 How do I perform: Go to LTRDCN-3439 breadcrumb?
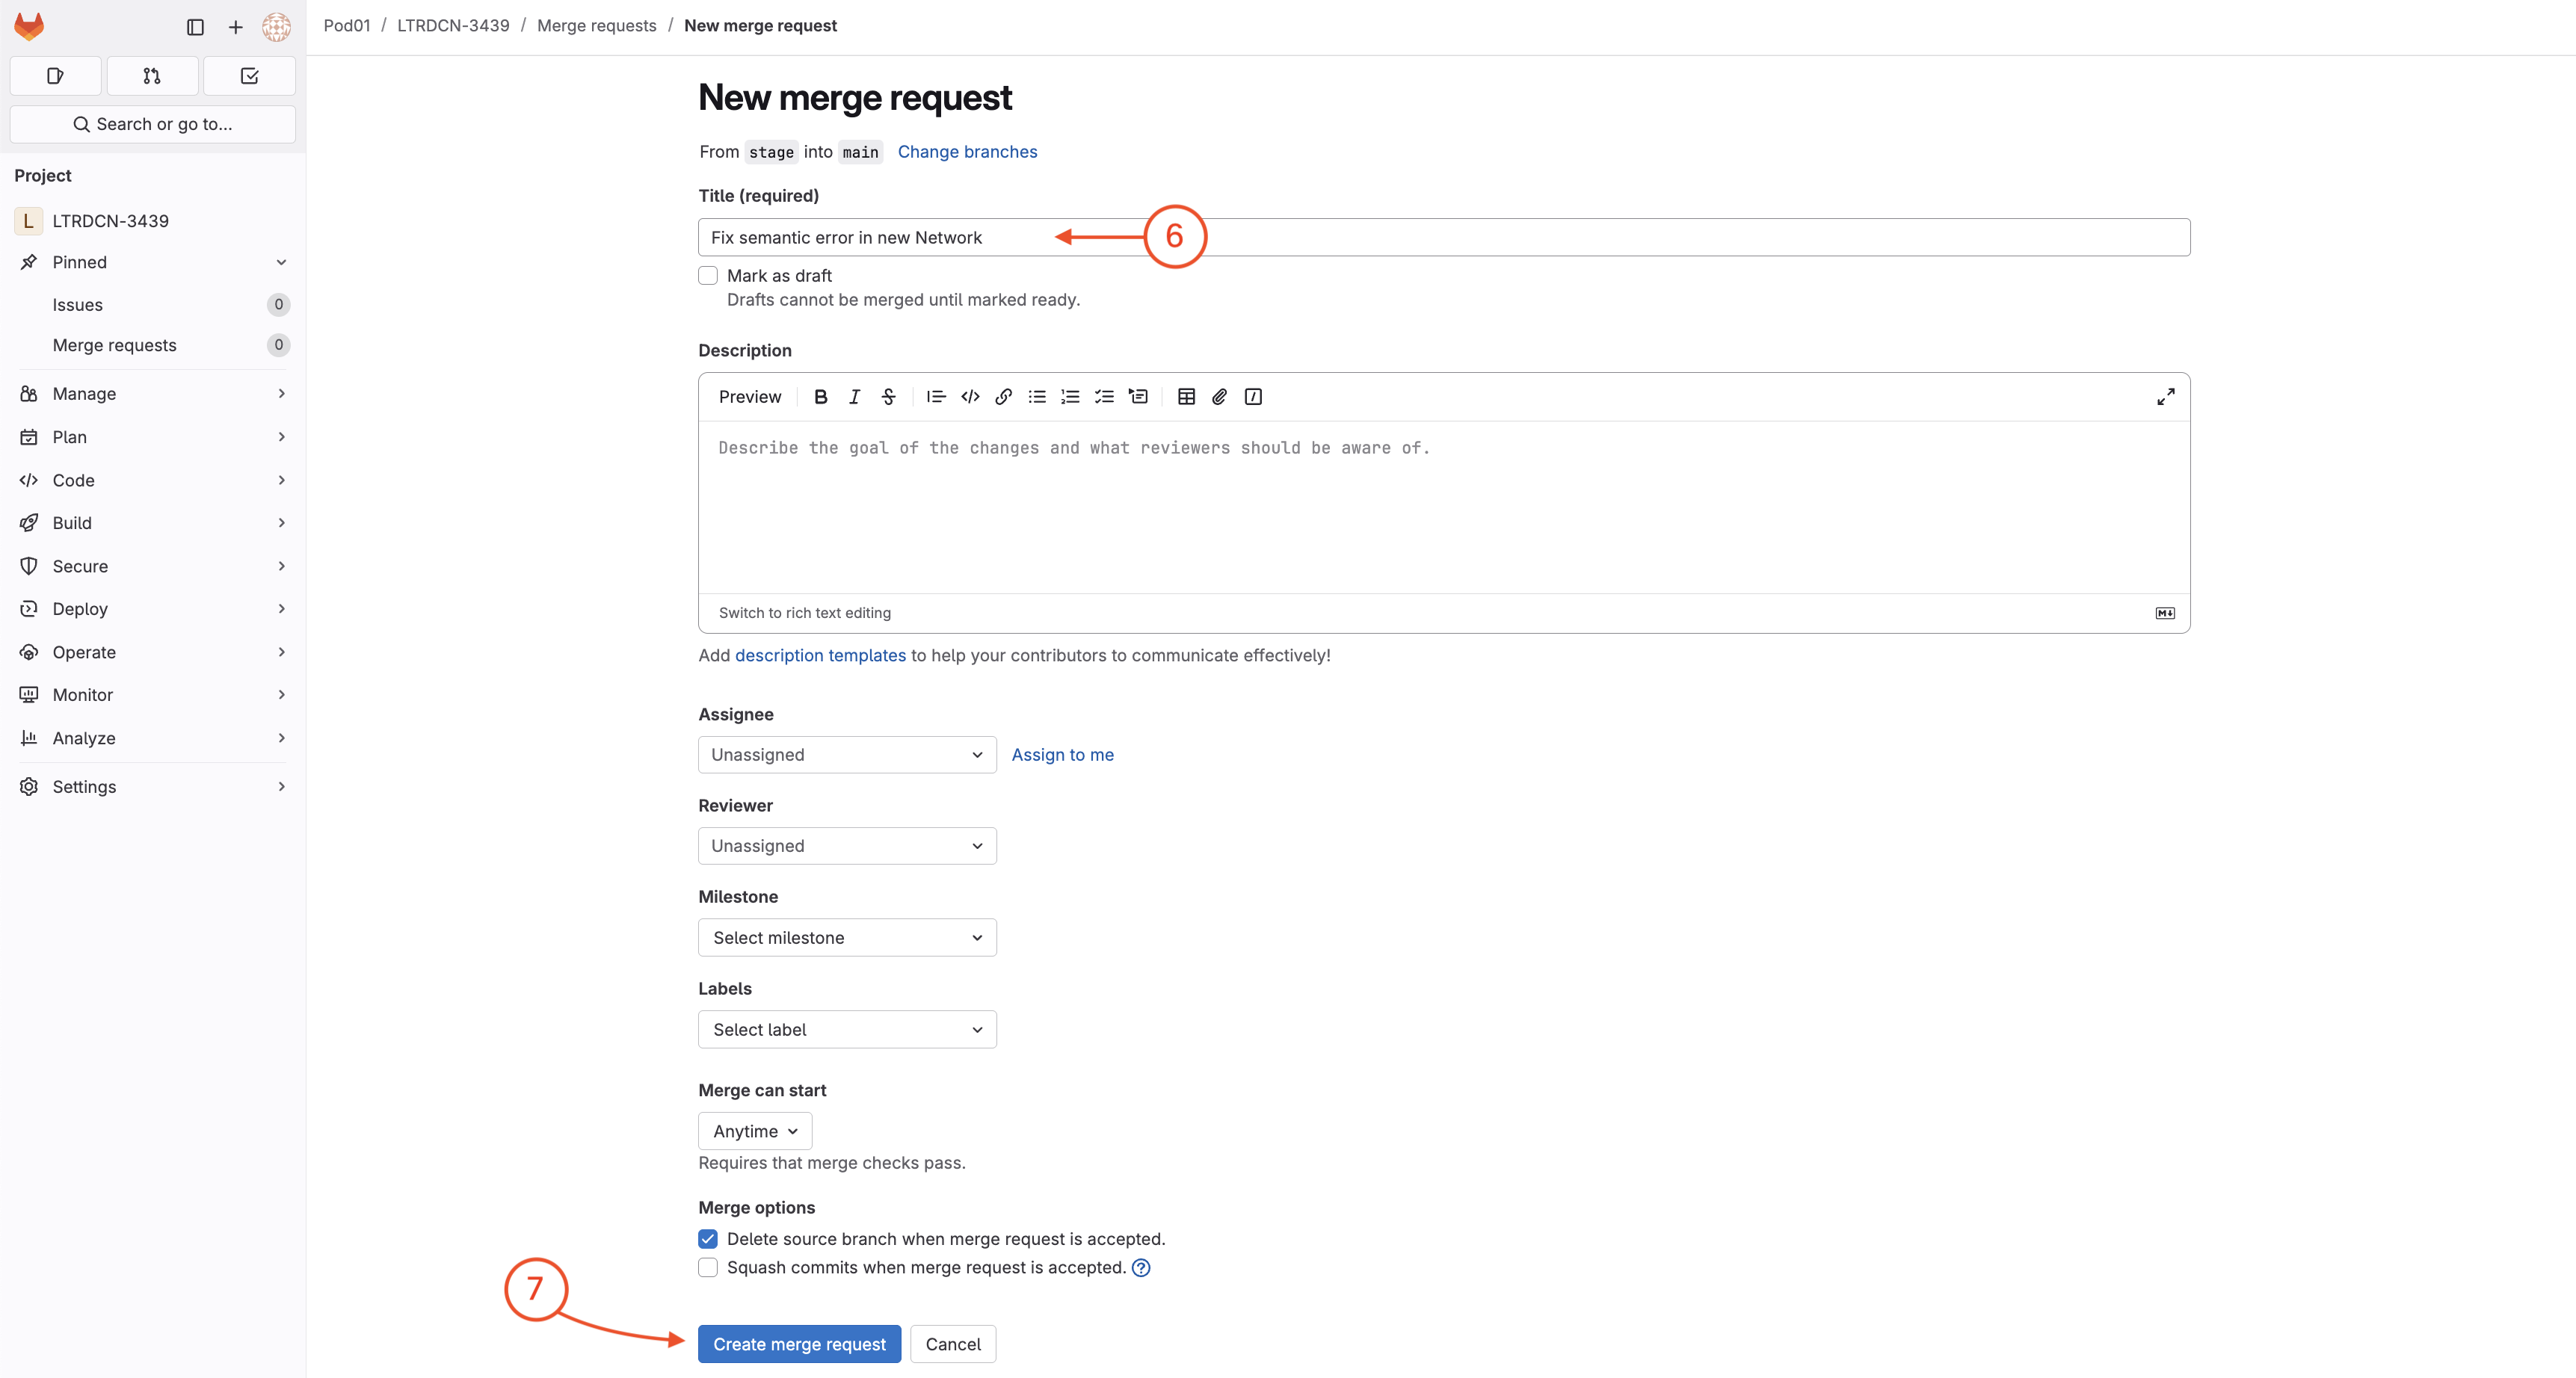tap(453, 26)
